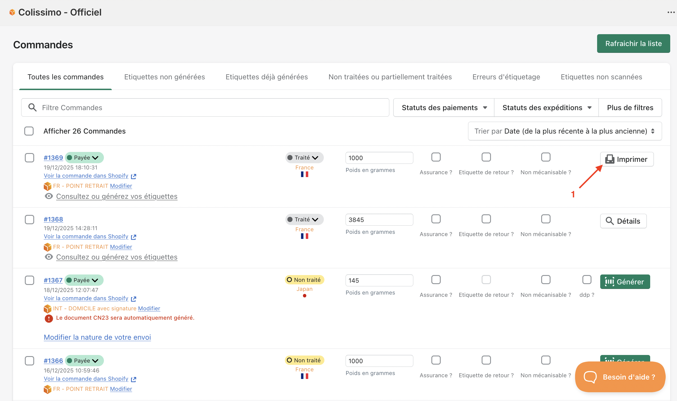The image size is (677, 401).
Task: Open the Trier par Date sort selector
Action: [x=565, y=131]
